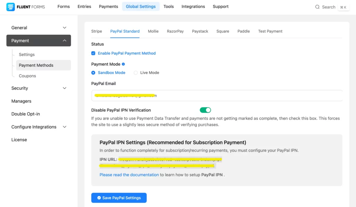Open Coupons in the sidebar
The height and width of the screenshot is (207, 356).
(27, 76)
